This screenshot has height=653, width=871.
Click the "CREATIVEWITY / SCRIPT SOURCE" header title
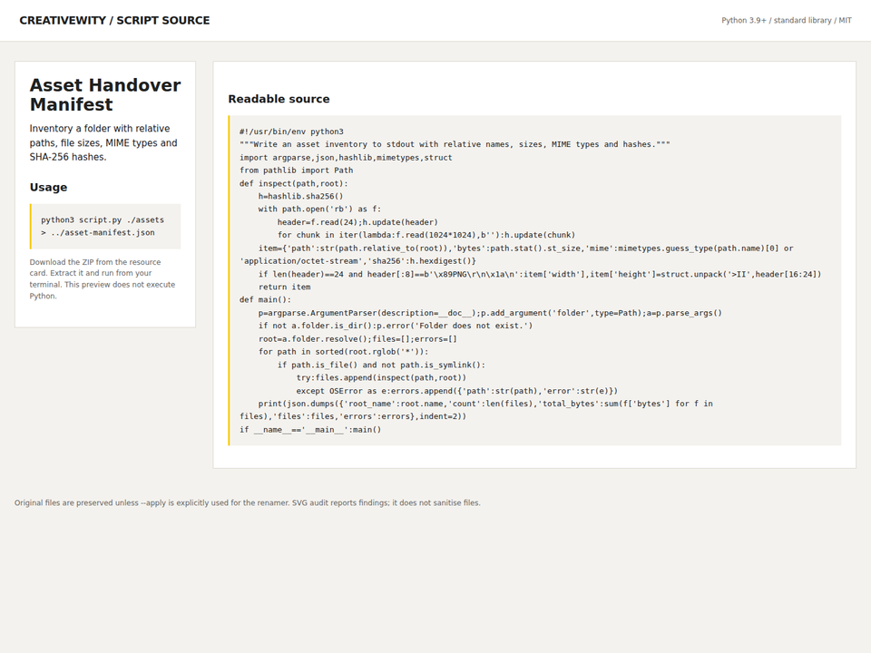click(x=114, y=21)
